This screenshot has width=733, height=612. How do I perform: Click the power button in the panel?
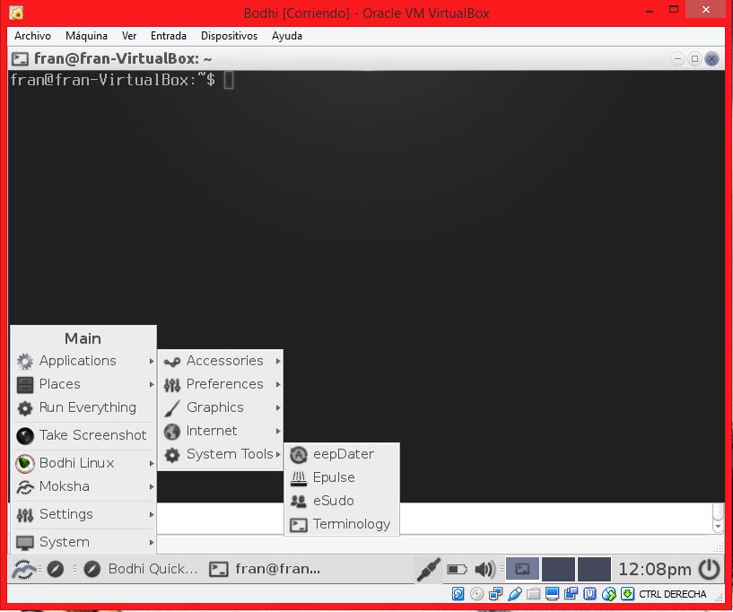click(709, 569)
